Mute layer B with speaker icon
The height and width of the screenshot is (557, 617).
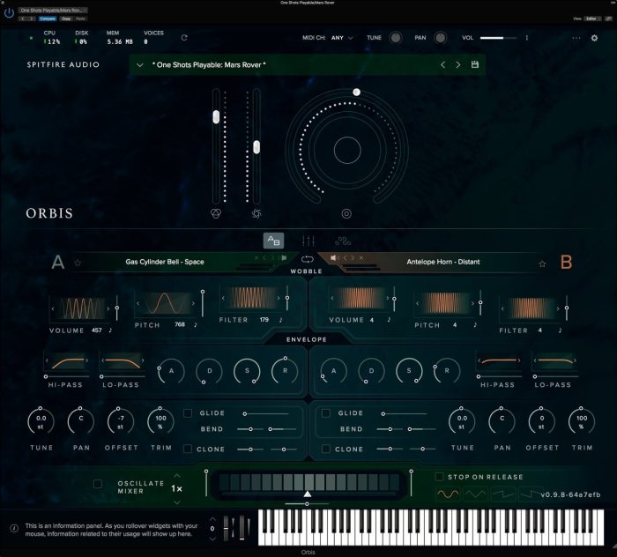coord(334,257)
